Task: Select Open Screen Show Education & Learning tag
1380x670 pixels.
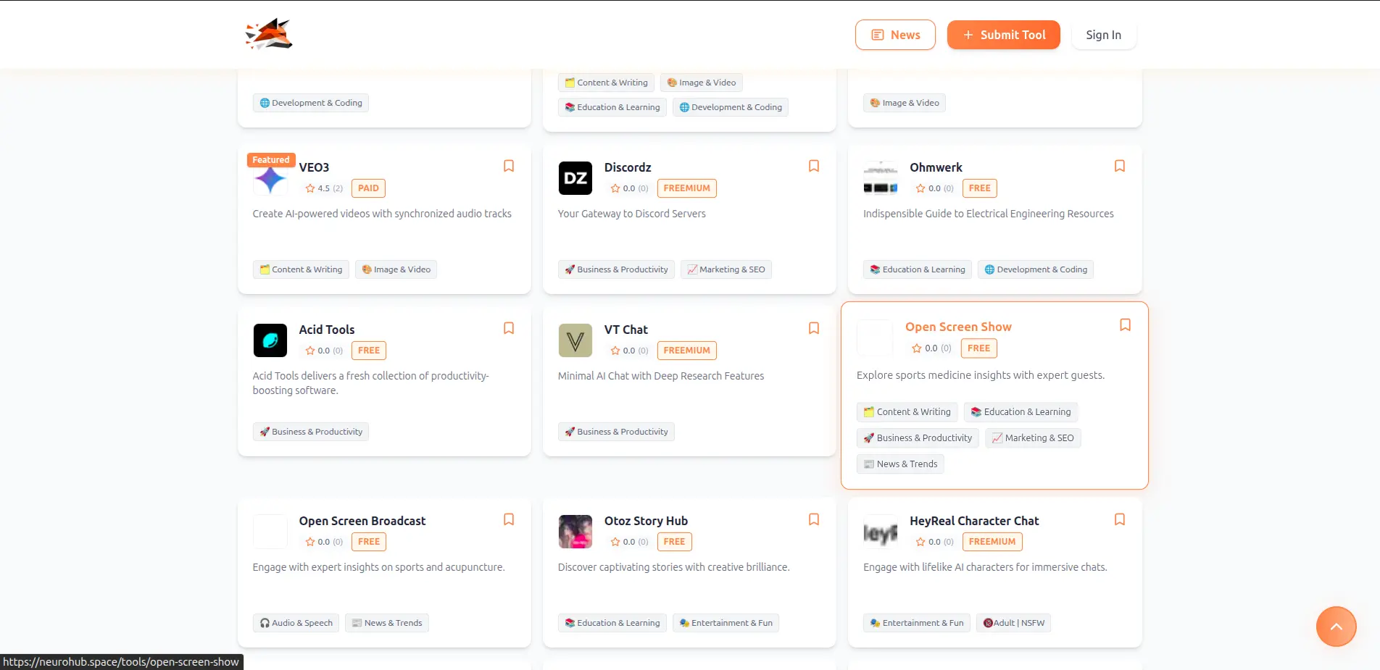Action: [x=1021, y=412]
